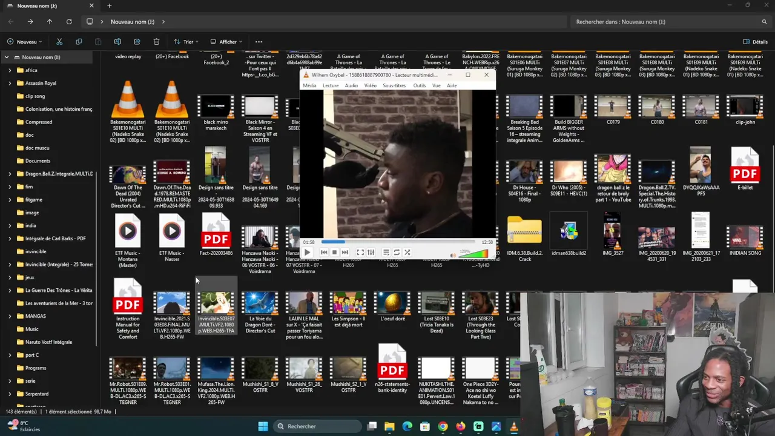Click the Share icon in Explorer toolbar
The image size is (775, 436).
(137, 42)
